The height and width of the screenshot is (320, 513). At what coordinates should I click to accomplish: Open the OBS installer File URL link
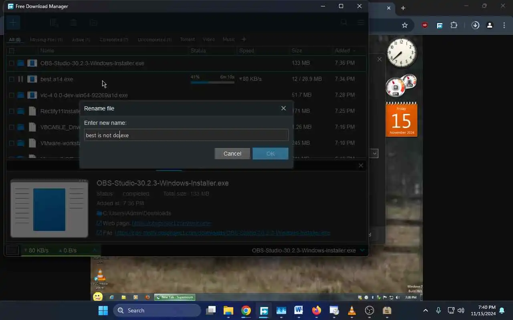point(222,233)
